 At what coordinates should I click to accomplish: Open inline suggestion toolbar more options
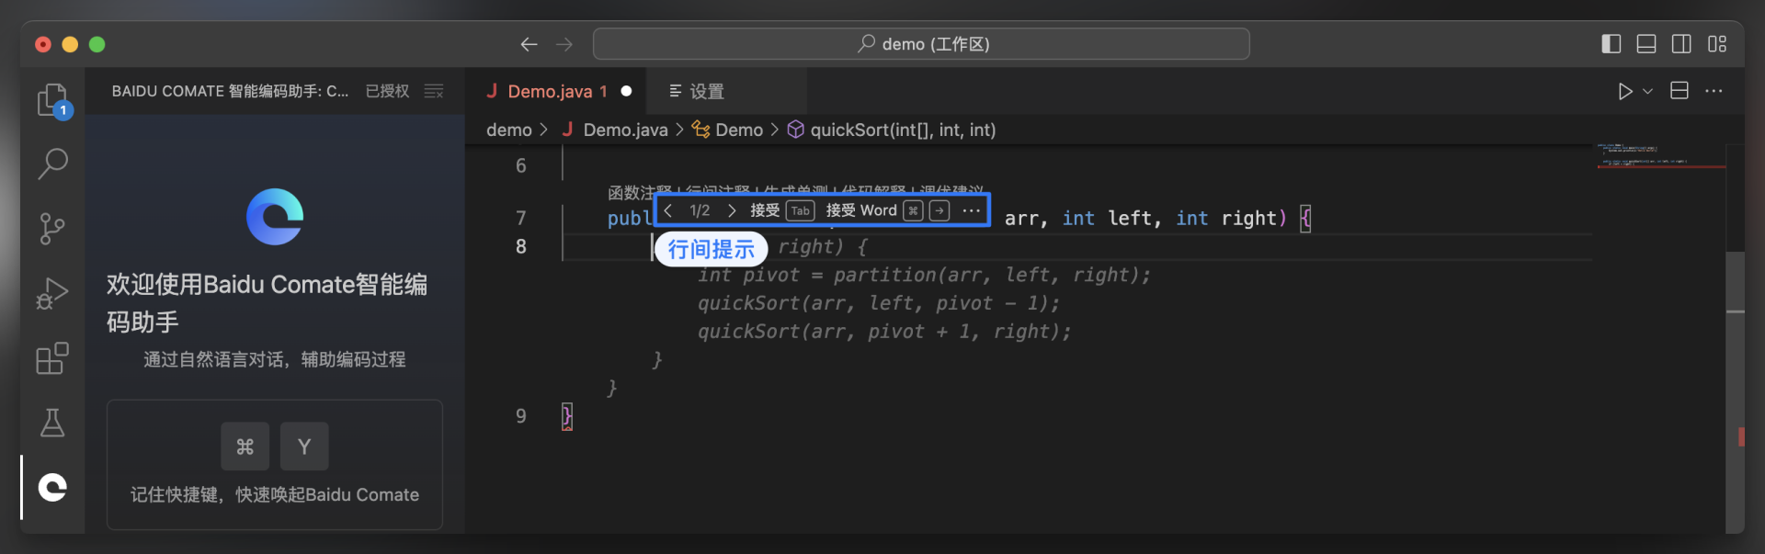pos(971,210)
